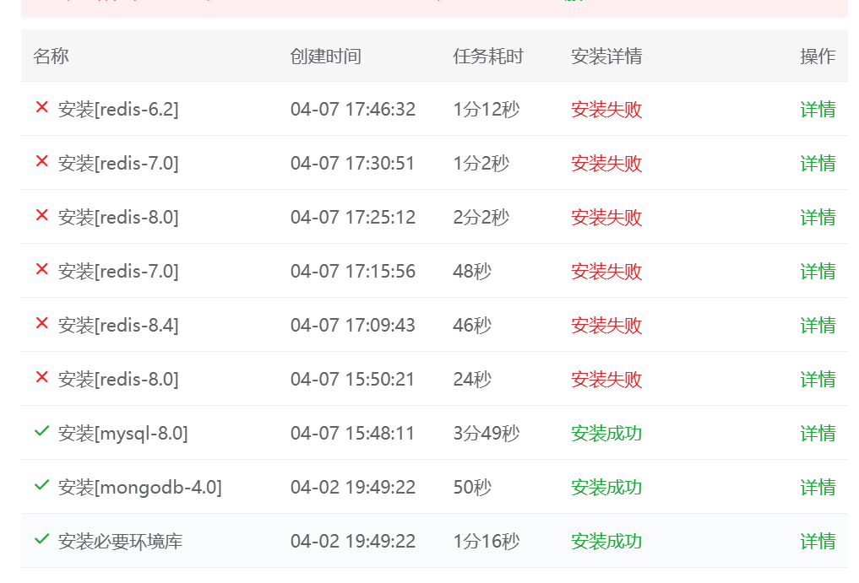
Task: Click the green check icon beside 安装必要环境库
Action: click(41, 538)
